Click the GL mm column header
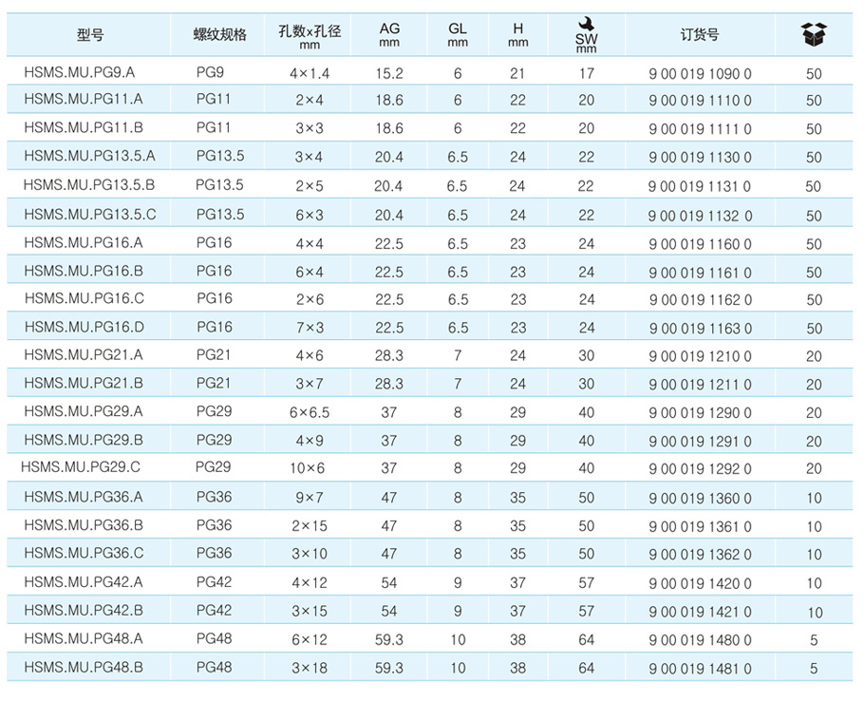This screenshot has height=701, width=864. [x=458, y=35]
